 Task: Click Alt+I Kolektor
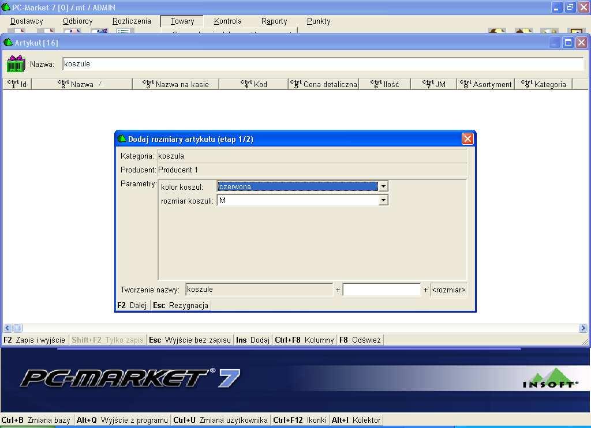click(x=356, y=420)
